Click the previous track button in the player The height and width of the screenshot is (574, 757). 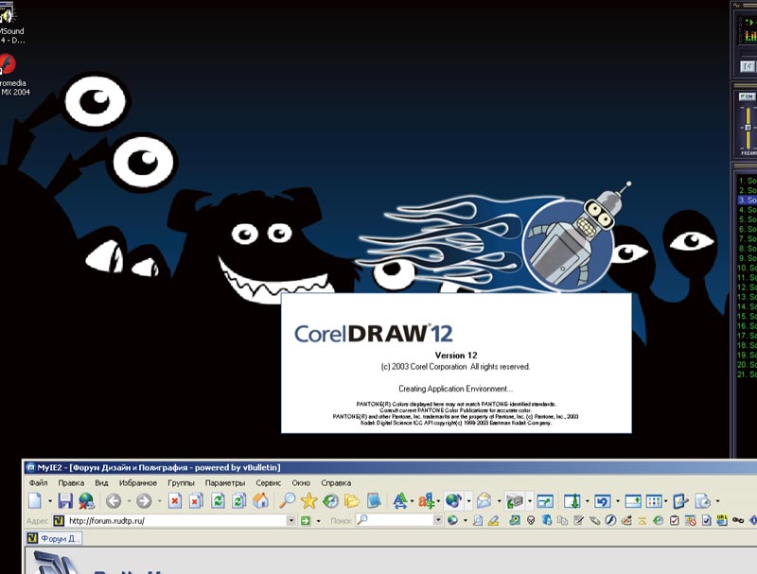747,66
